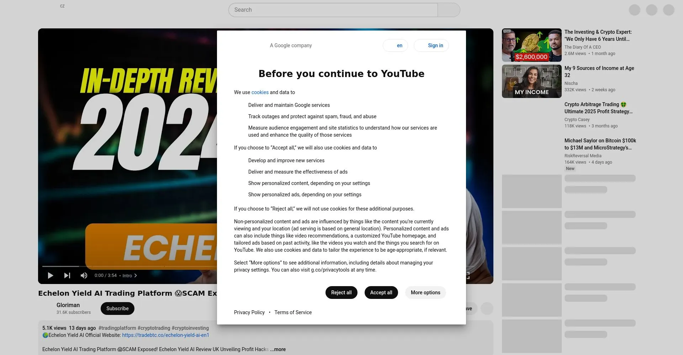The image size is (683, 355).
Task: Toggle fullscreen icon in player
Action: click(x=468, y=275)
